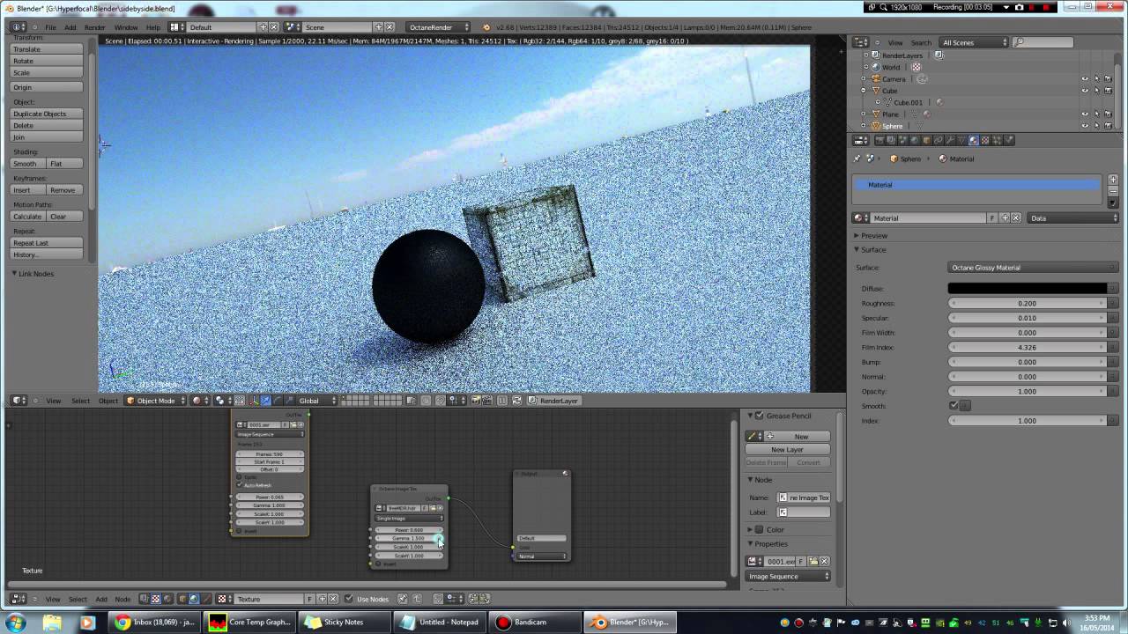Open the Object Data properties tab icon
Image resolution: width=1128 pixels, height=634 pixels.
coord(961,140)
